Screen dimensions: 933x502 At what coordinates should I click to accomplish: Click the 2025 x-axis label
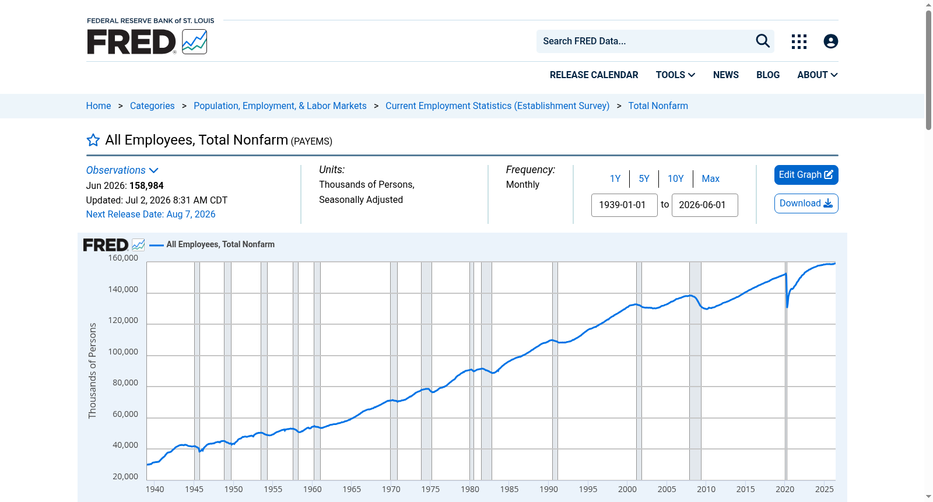point(825,489)
